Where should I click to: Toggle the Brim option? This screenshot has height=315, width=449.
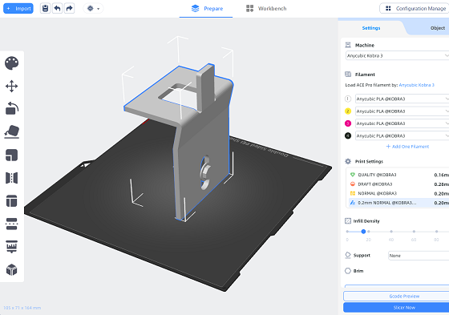coord(348,271)
